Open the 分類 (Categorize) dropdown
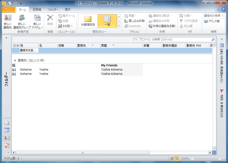The width and height of the screenshot is (228, 163). [x=186, y=15]
